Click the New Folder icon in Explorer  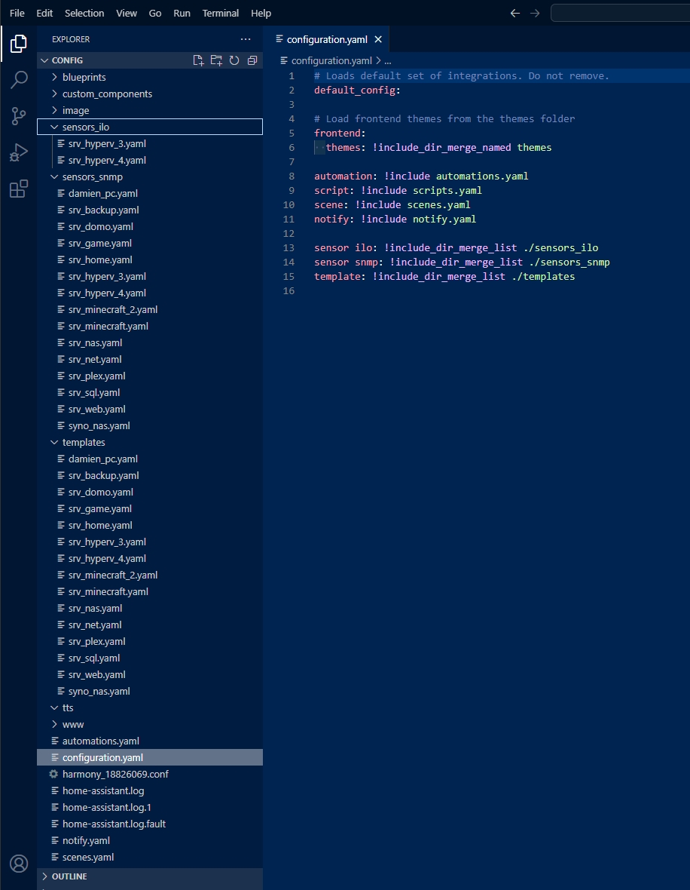216,60
